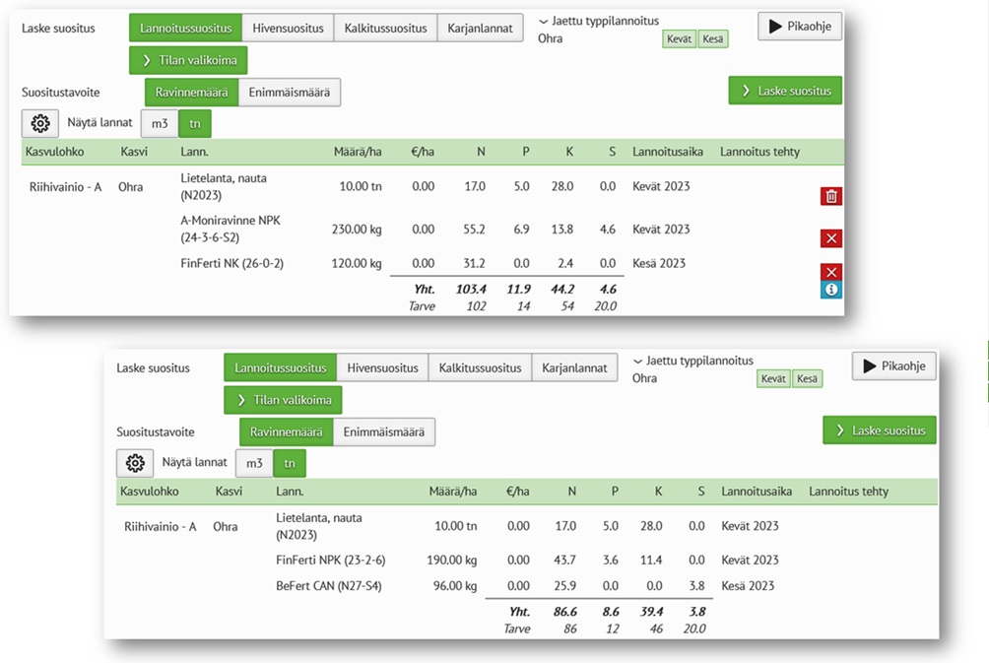The image size is (989, 663).
Task: Select tn units in the lower panel
Action: [x=290, y=462]
